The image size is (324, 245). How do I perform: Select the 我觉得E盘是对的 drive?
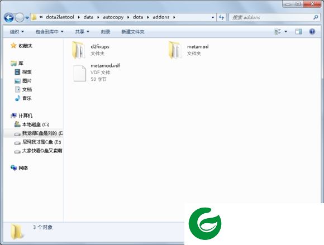pos(42,133)
